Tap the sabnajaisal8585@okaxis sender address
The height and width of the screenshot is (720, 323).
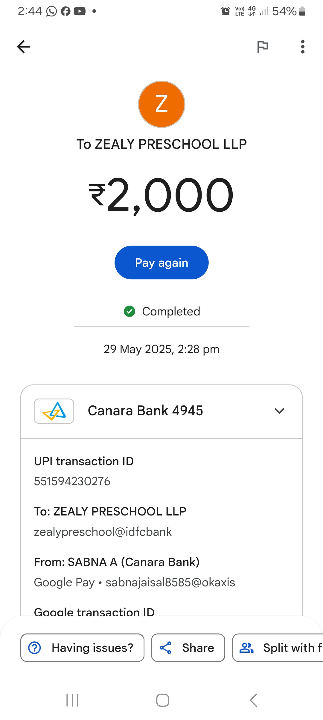coord(170,582)
